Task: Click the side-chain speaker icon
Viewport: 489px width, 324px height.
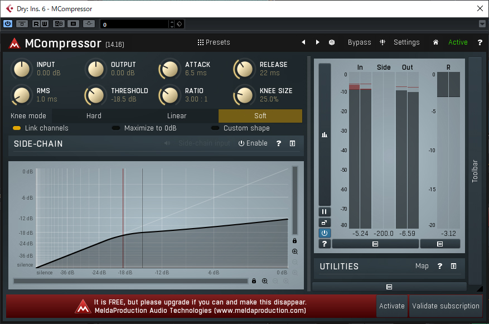Action: pyautogui.click(x=167, y=143)
